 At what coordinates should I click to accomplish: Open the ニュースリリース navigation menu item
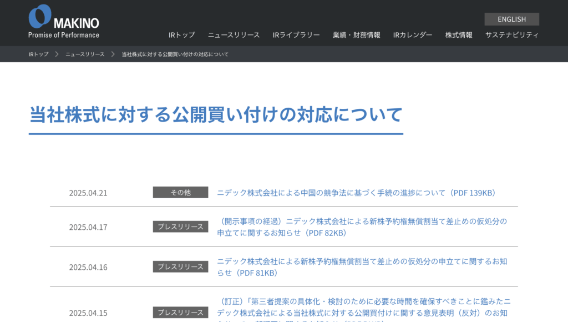coord(234,35)
